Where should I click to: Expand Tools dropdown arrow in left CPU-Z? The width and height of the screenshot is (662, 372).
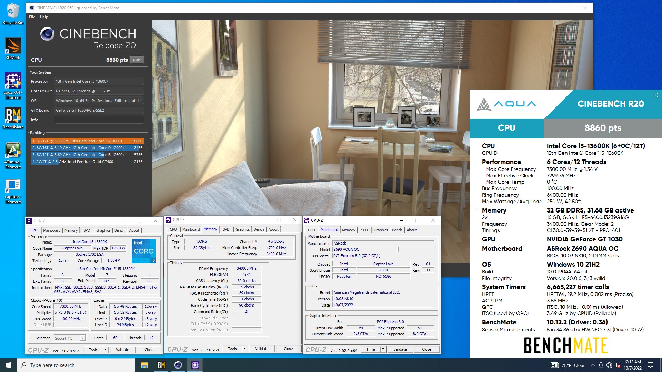pyautogui.click(x=106, y=350)
